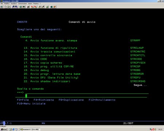Open Keyboard map setup toolbar icon
The height and width of the screenshot is (131, 164).
[x=28, y=7]
